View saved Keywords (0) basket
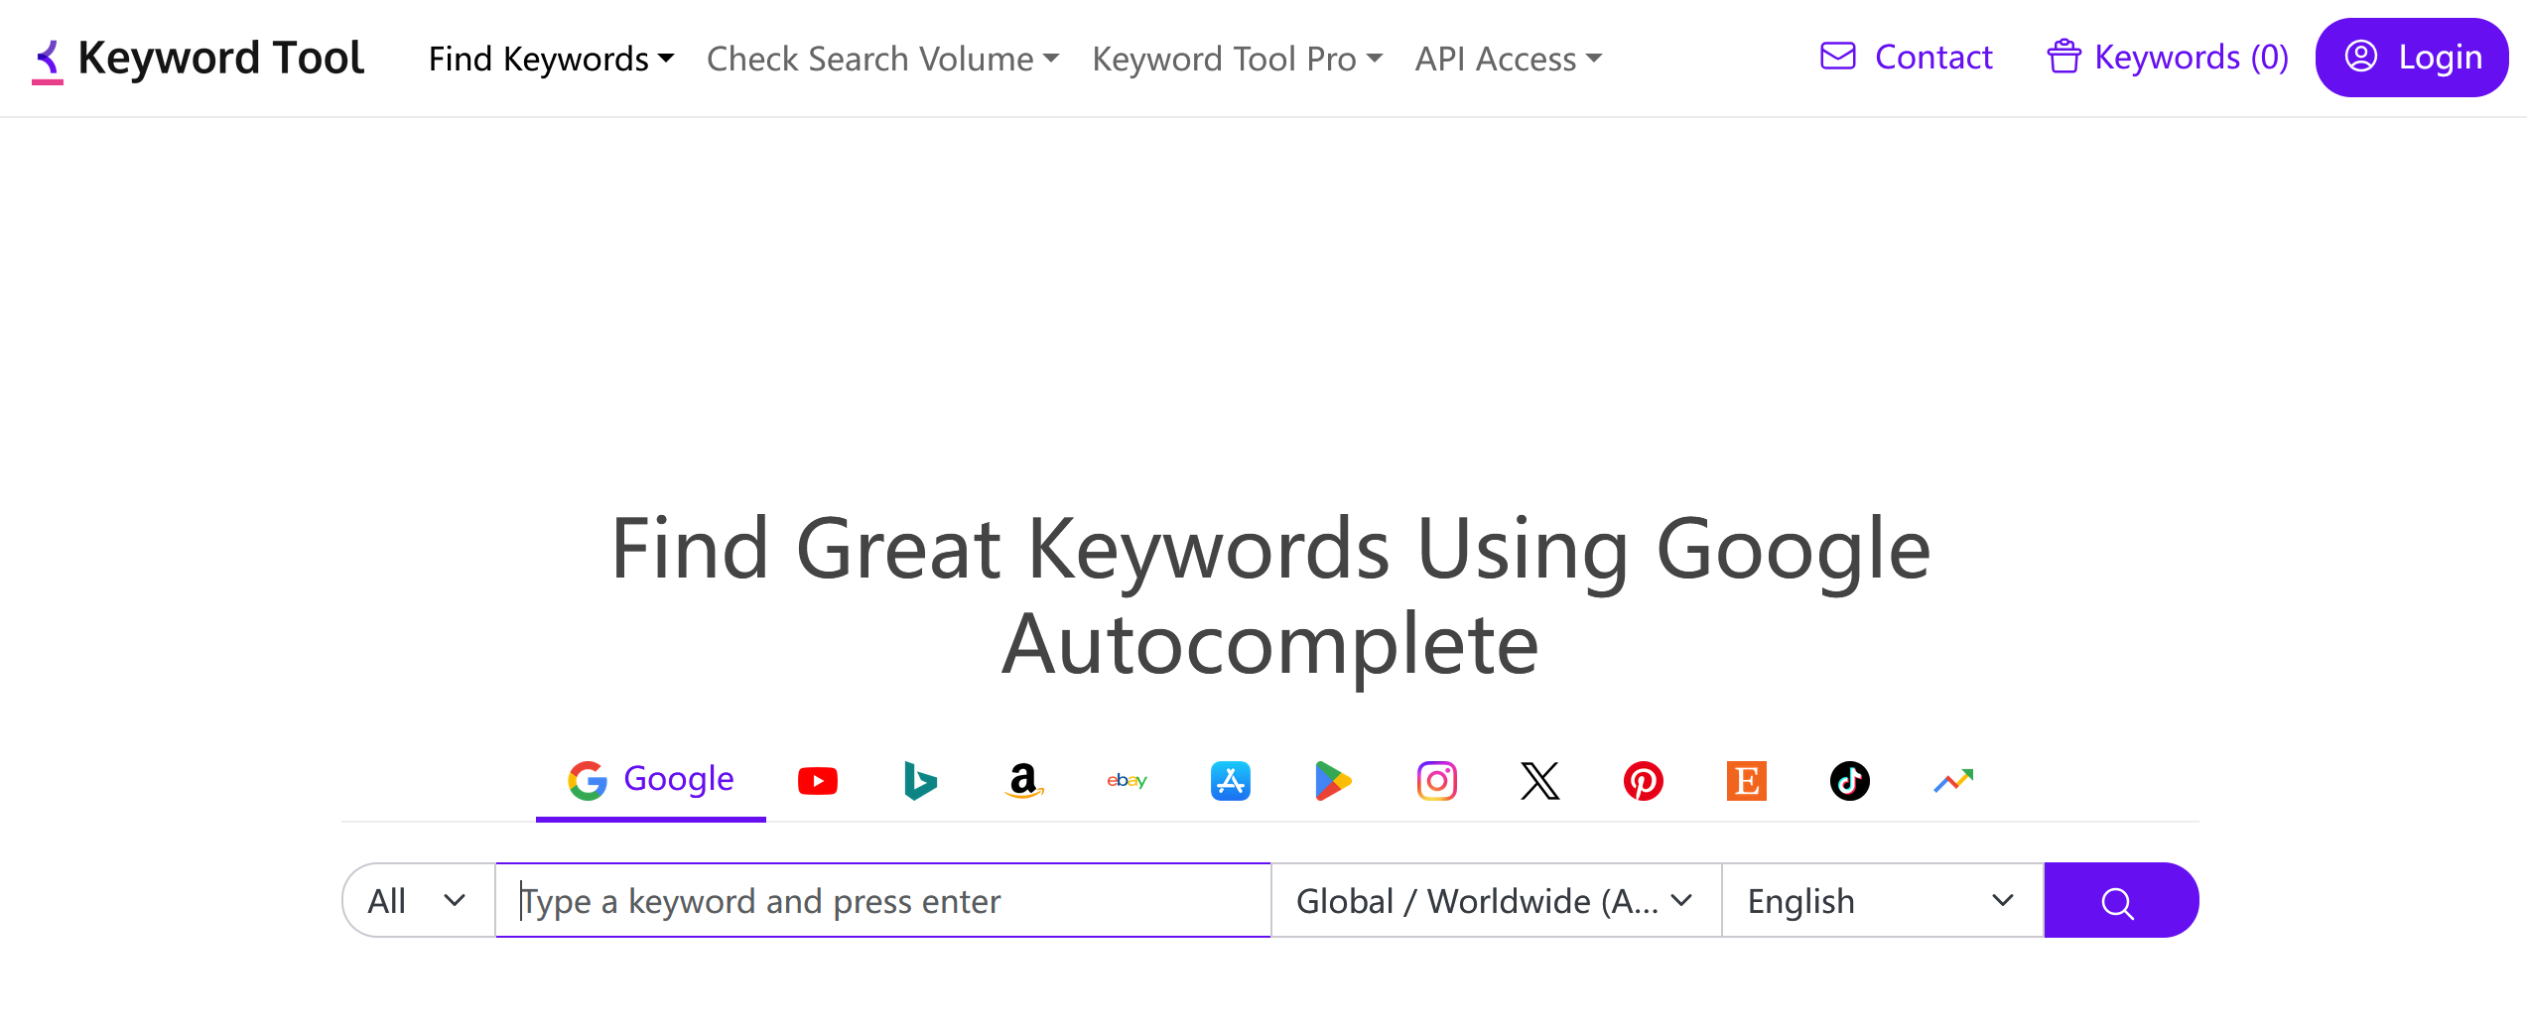This screenshot has height=1034, width=2527. coord(2168,57)
